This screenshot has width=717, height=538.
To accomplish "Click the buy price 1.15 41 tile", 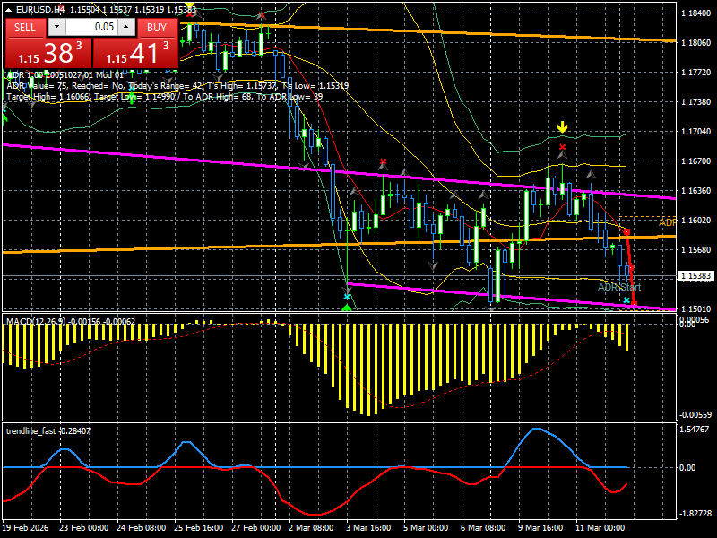I will [x=135, y=53].
